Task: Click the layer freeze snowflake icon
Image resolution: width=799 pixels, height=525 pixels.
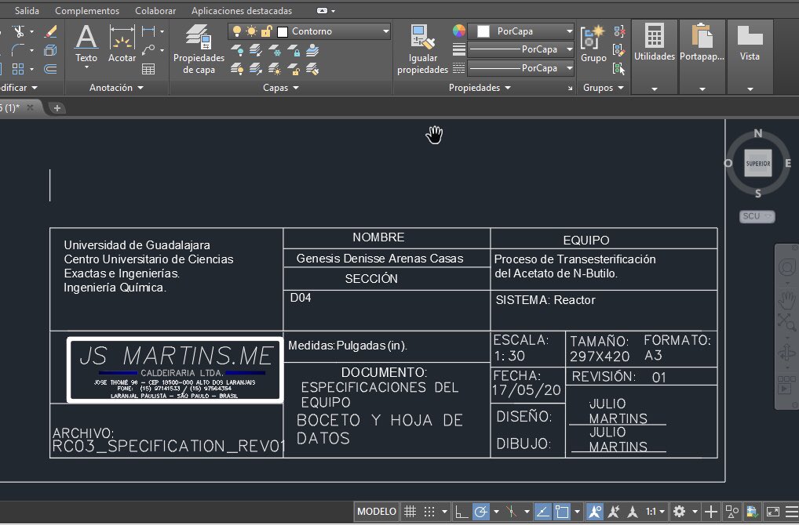Action: pos(275,50)
